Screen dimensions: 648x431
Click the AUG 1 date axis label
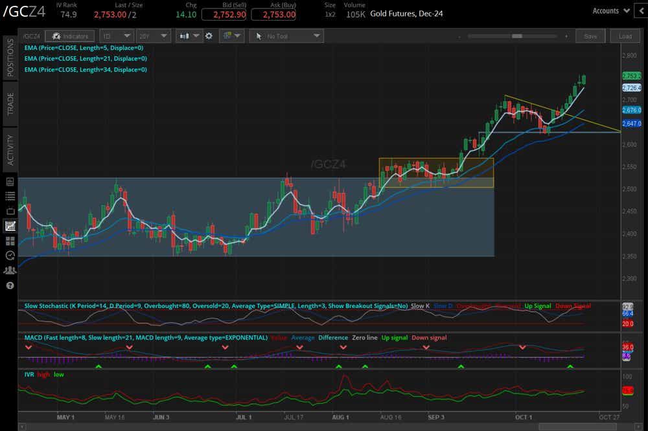tap(341, 417)
